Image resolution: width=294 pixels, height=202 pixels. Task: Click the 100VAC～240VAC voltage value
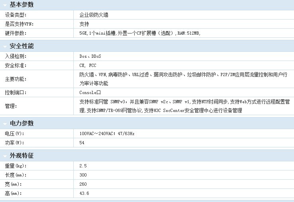click(107, 133)
